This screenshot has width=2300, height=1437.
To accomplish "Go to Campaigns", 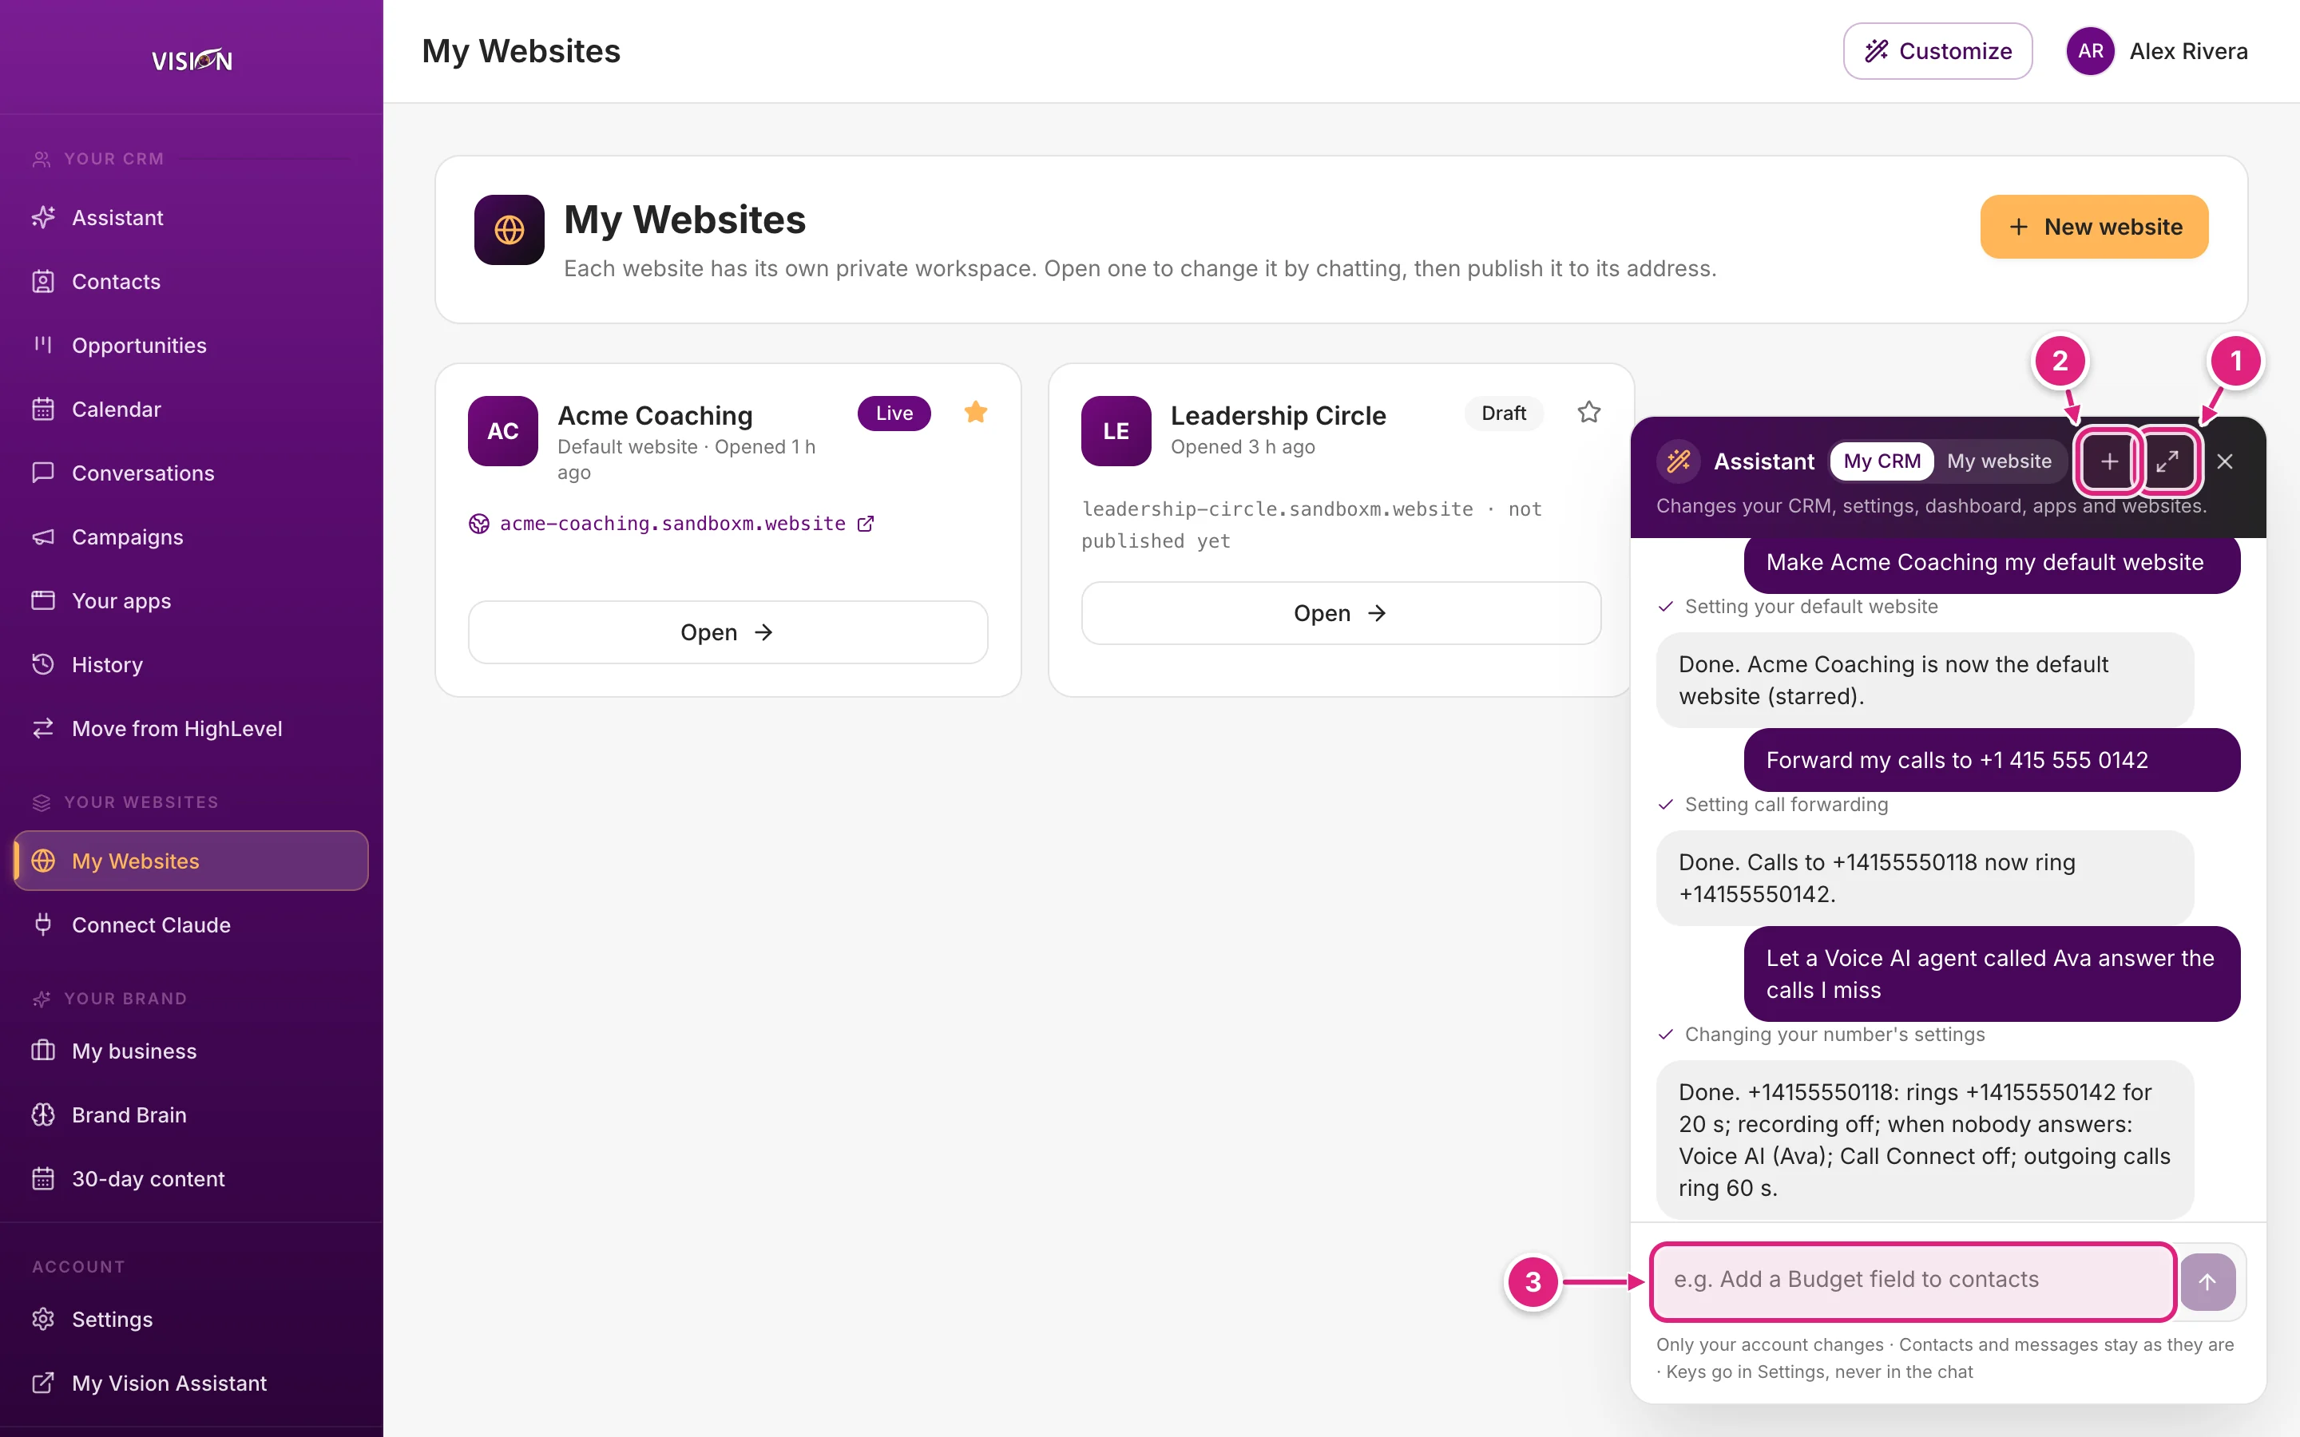I will point(190,537).
